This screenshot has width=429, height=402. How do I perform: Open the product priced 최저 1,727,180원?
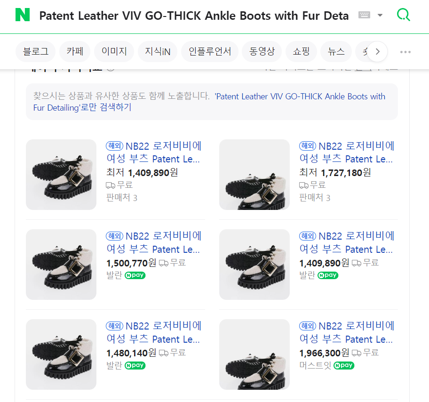(x=347, y=153)
